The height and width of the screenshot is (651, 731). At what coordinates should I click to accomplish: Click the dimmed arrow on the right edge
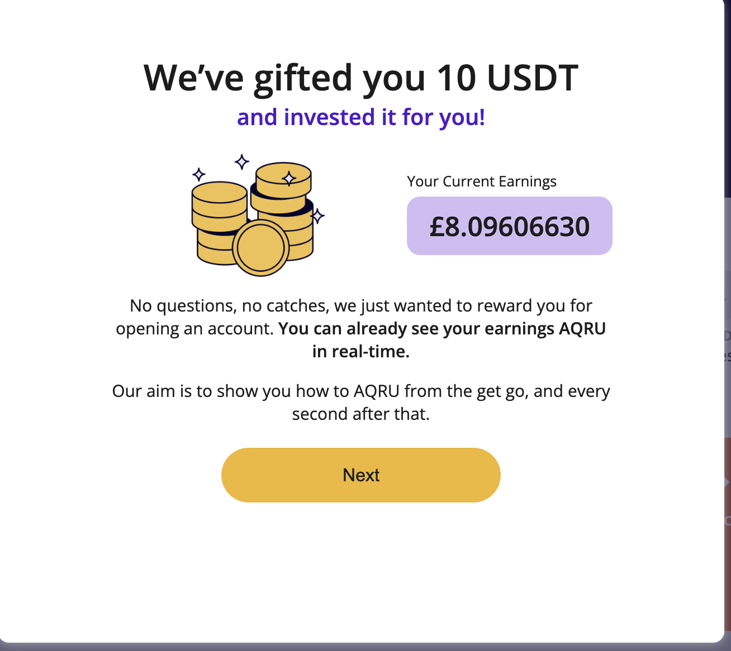coord(727,481)
